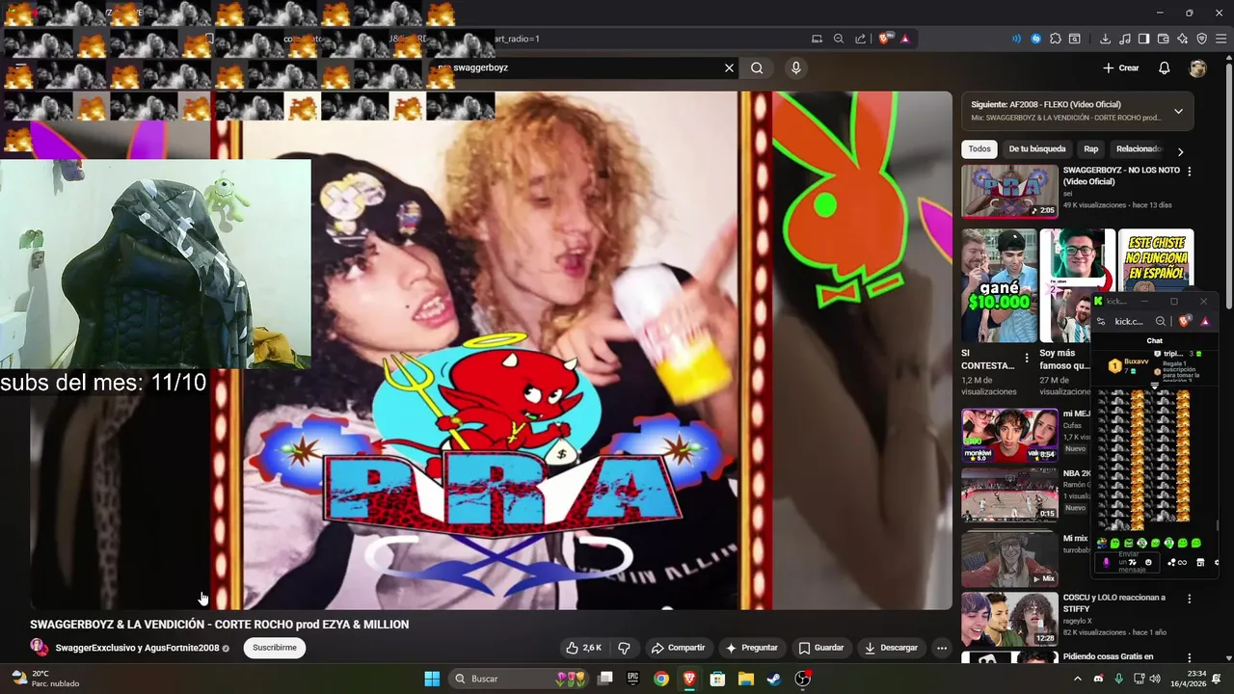Viewport: 1234px width, 694px height.
Task: Open Google Chrome from taskbar
Action: 661,679
